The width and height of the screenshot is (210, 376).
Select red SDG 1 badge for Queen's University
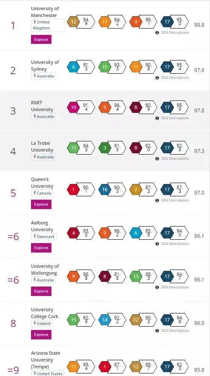click(74, 189)
